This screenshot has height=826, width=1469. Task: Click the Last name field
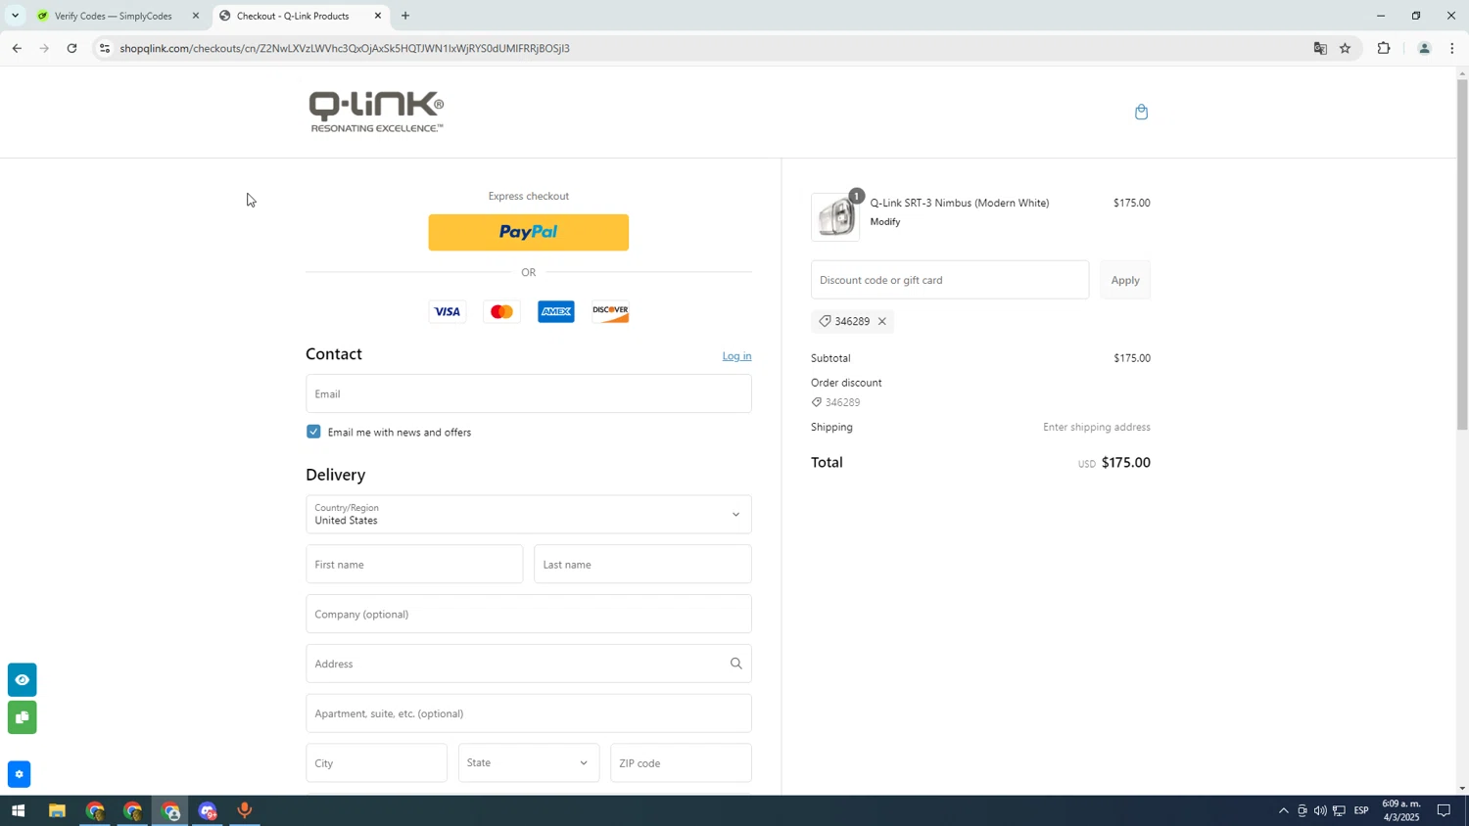tap(642, 565)
